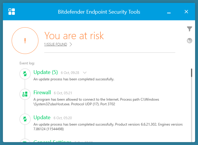Open the General Settings event title
Viewport: 198px width, 145px height.
pos(52,142)
